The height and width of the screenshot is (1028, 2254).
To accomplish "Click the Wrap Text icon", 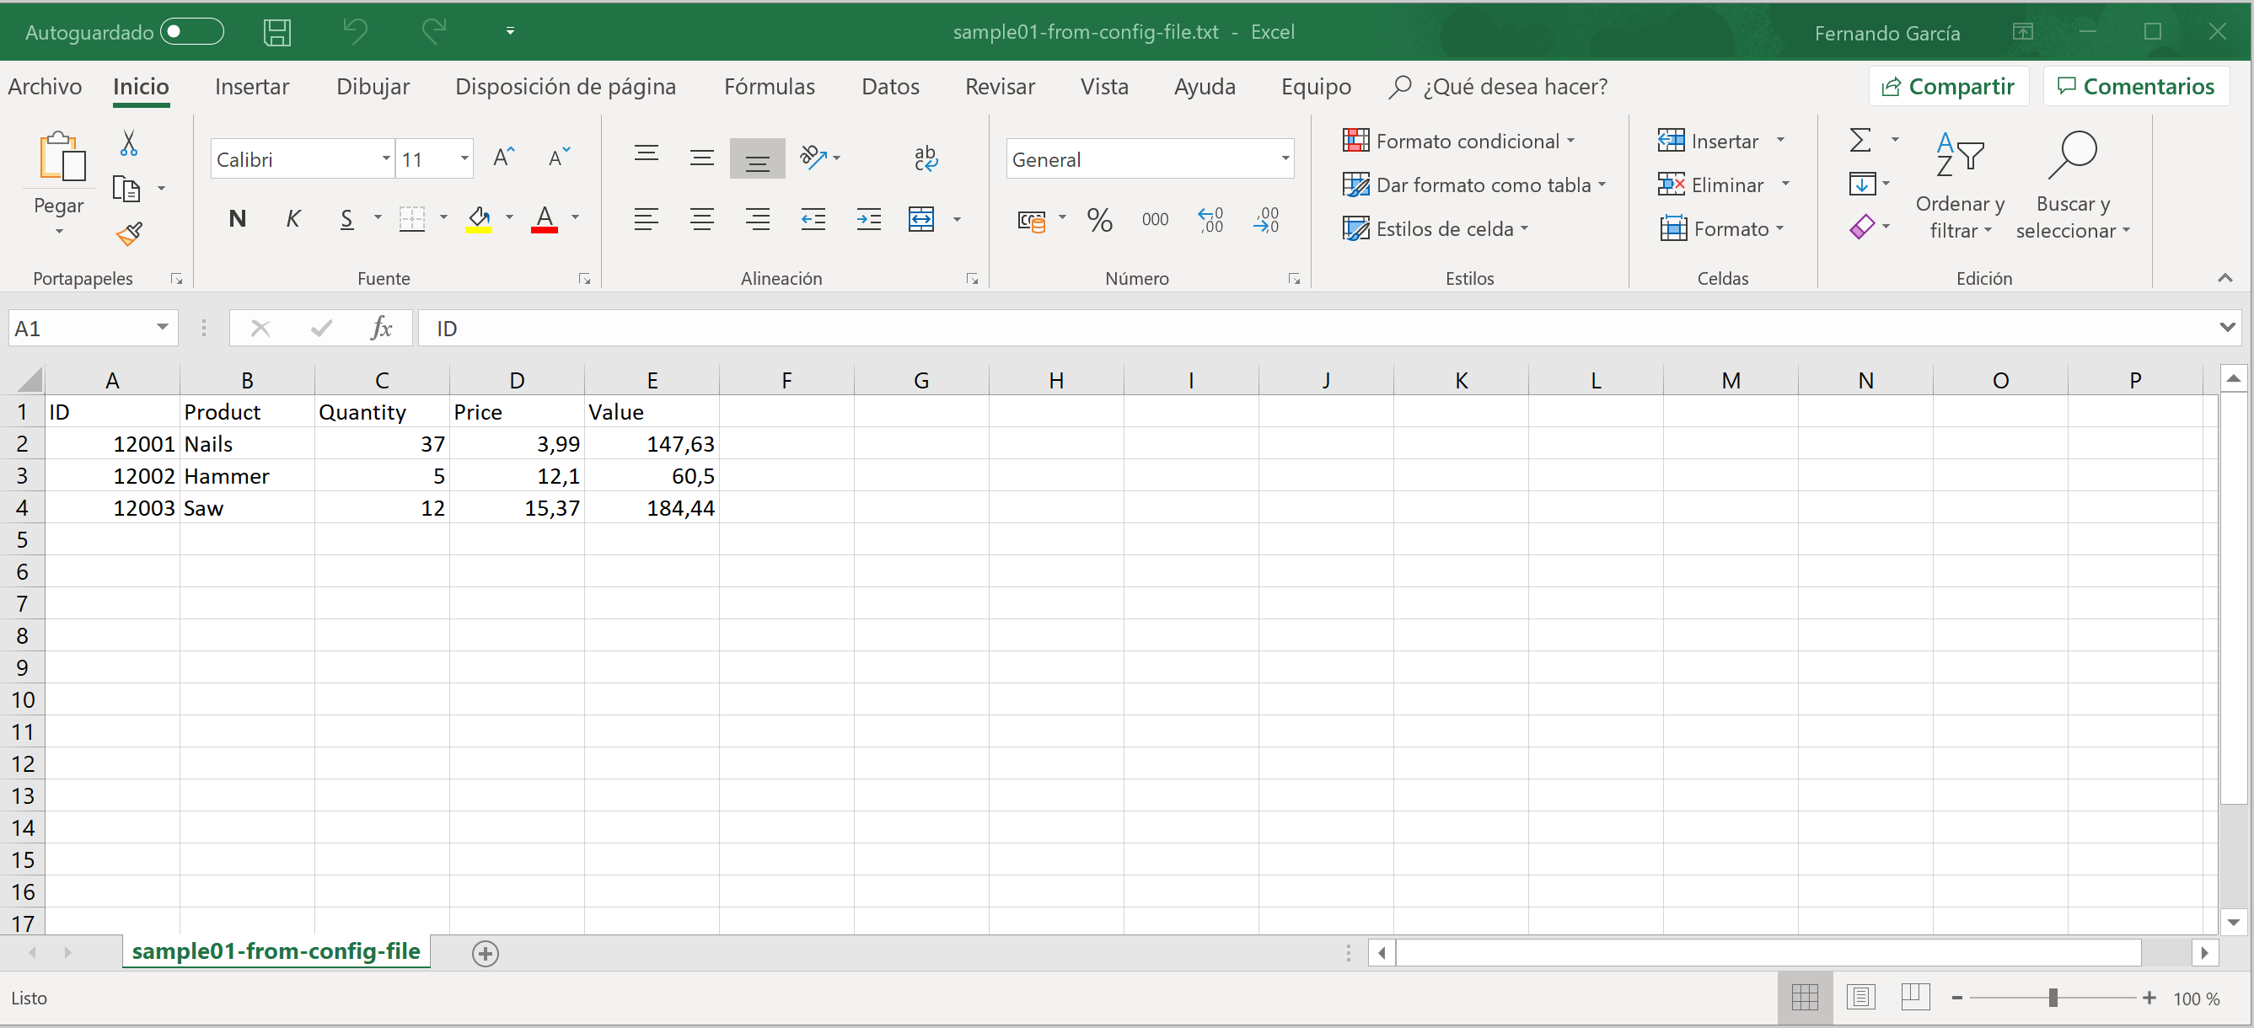I will click(x=925, y=158).
